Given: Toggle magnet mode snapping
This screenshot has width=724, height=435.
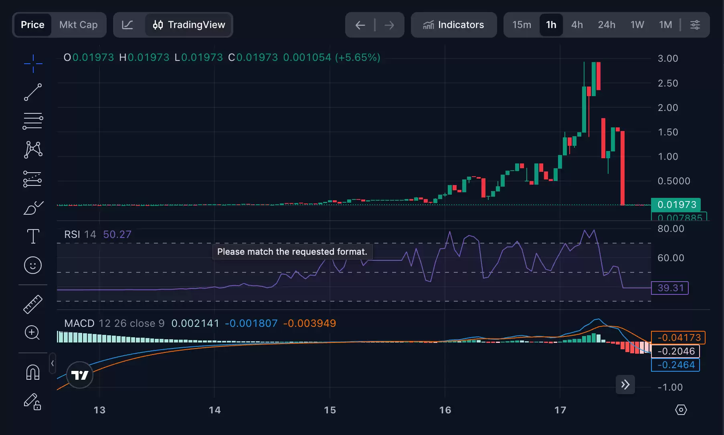Looking at the screenshot, I should tap(33, 372).
